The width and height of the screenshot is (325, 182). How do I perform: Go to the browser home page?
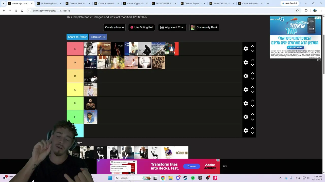(x=22, y=11)
